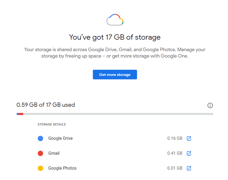Click the red segment of storage bar
This screenshot has height=180, width=228.
(21, 114)
